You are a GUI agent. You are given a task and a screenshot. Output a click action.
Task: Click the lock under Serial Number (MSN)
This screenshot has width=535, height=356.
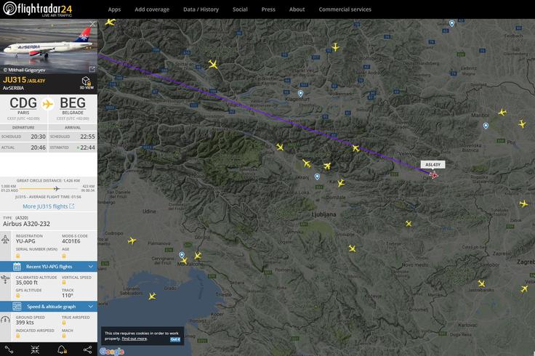pos(17,256)
